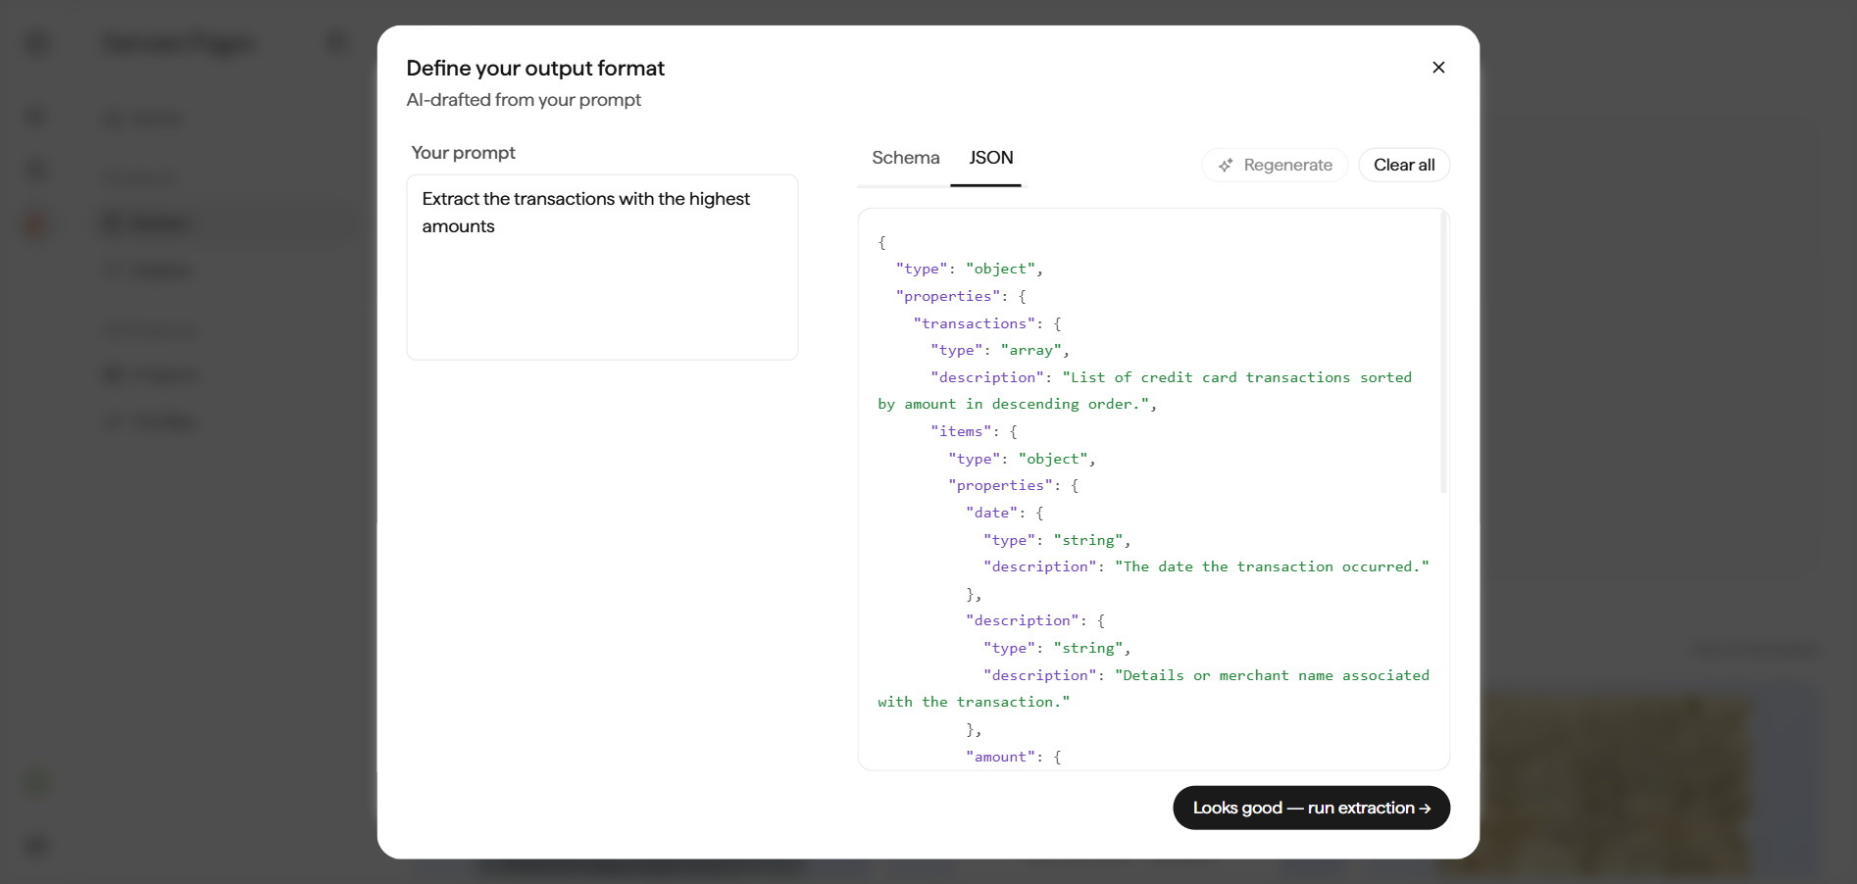Click the 'Define your output format' heading
Viewport: 1857px width, 884px height.
[535, 68]
